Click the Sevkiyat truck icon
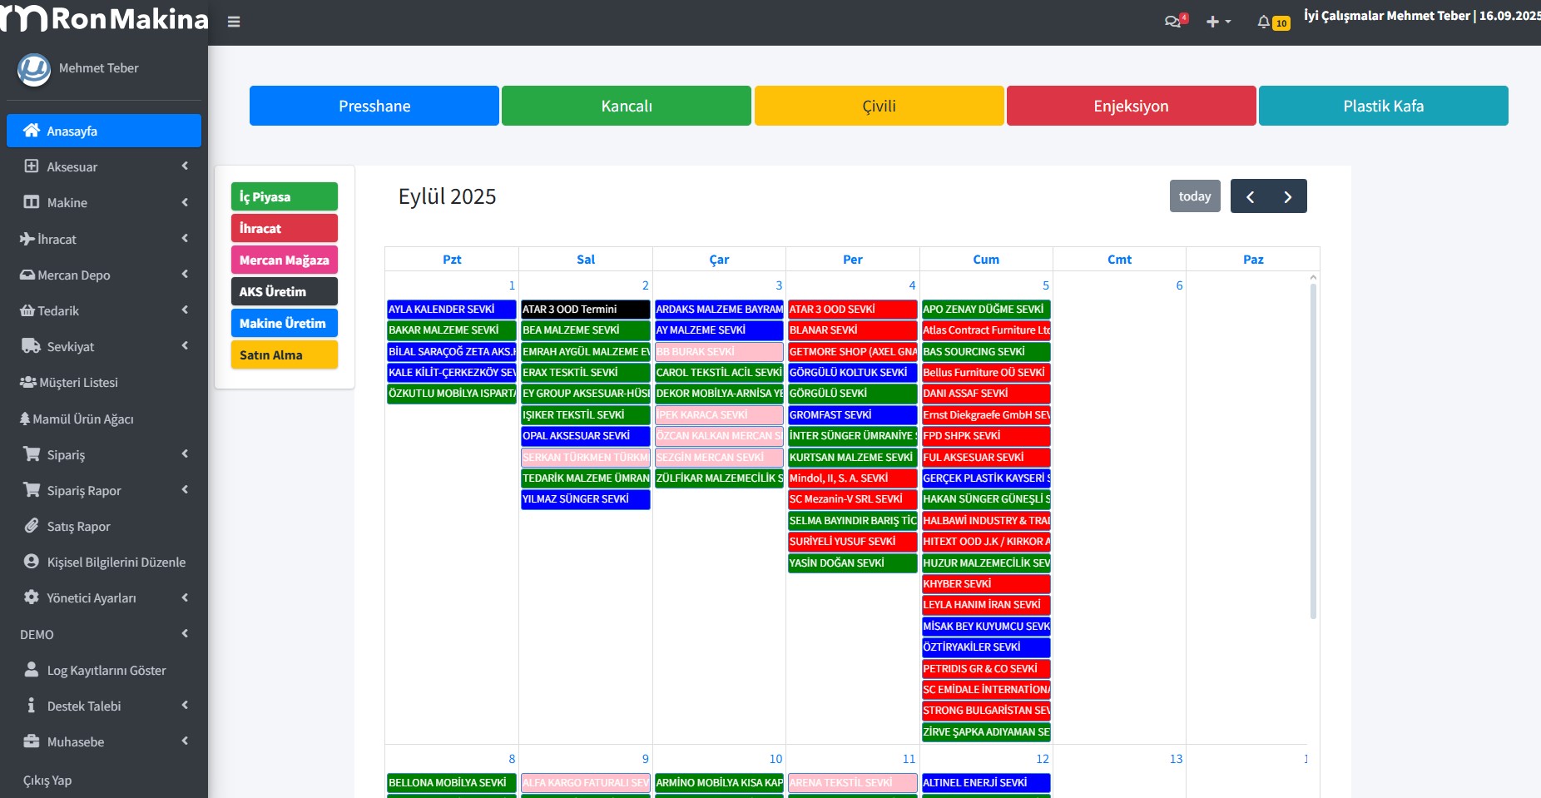The image size is (1541, 798). [32, 346]
